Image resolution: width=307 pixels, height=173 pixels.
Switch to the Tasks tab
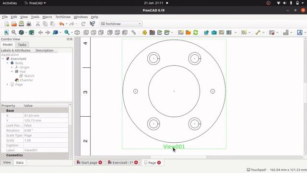22,45
